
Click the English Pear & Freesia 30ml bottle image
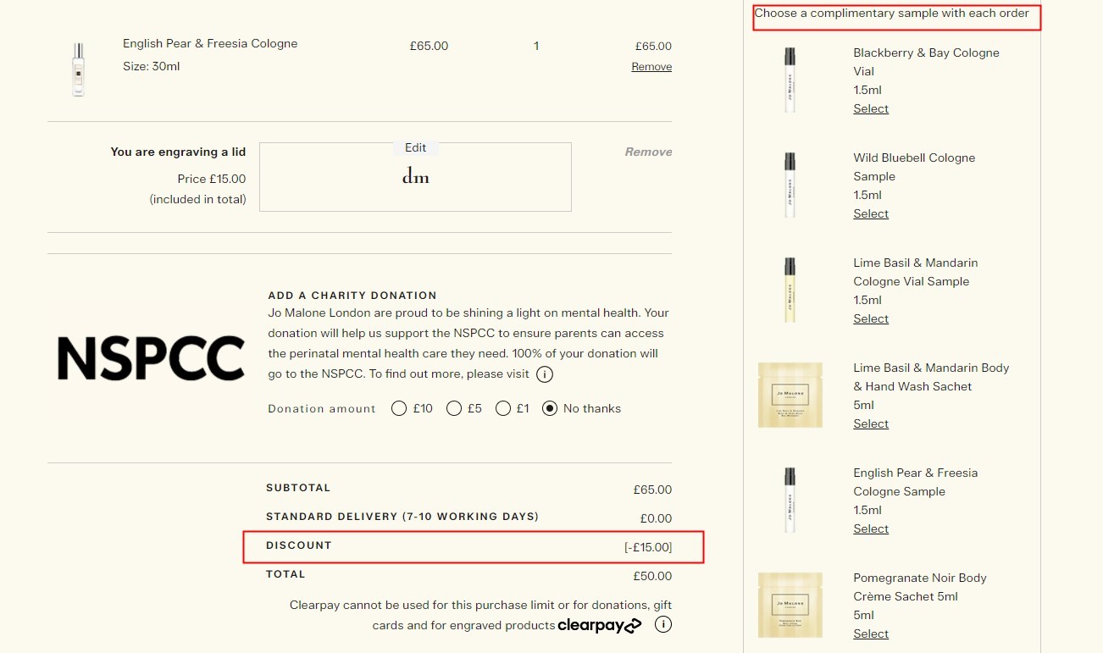pos(78,69)
